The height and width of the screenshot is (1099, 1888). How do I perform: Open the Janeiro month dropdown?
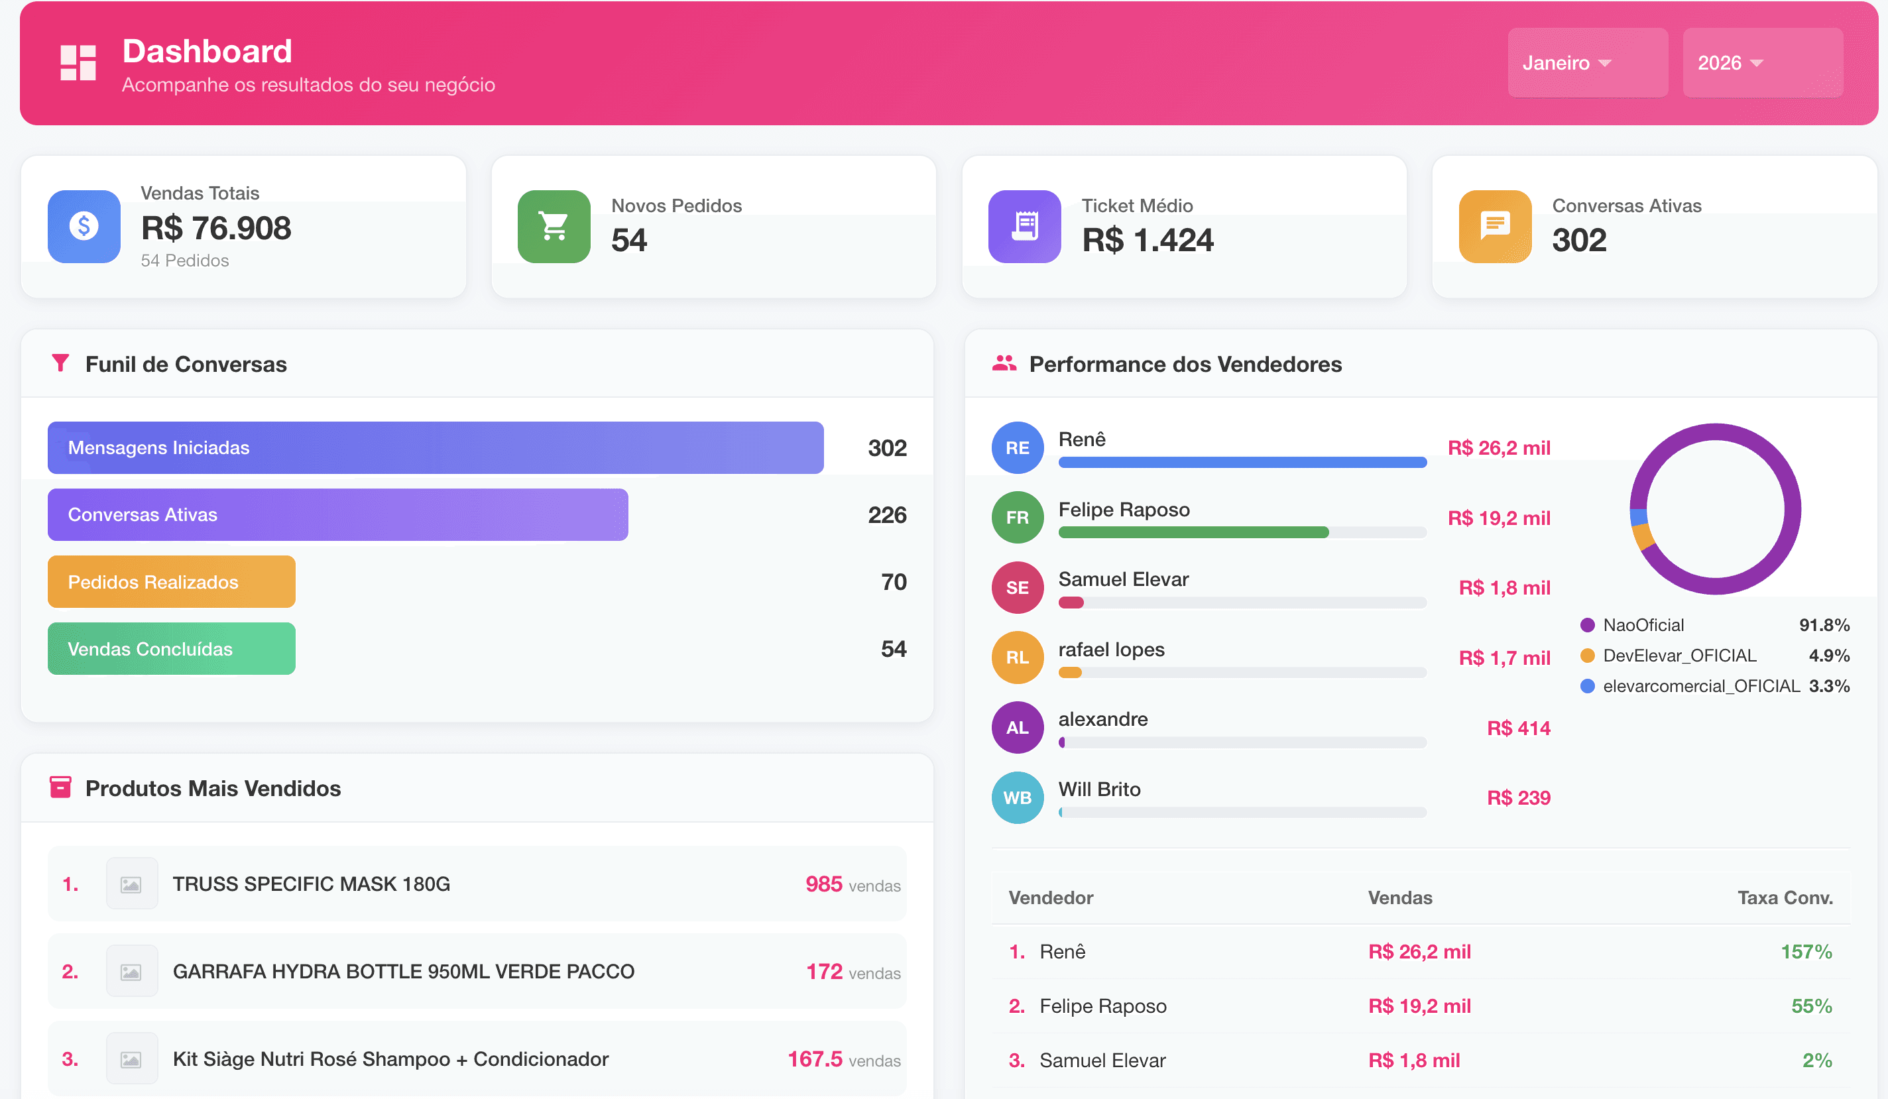(1587, 63)
